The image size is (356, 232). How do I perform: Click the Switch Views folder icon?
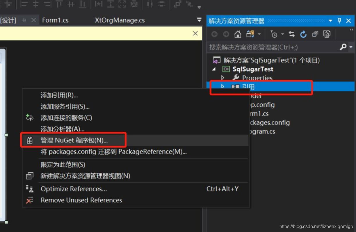pos(250,34)
